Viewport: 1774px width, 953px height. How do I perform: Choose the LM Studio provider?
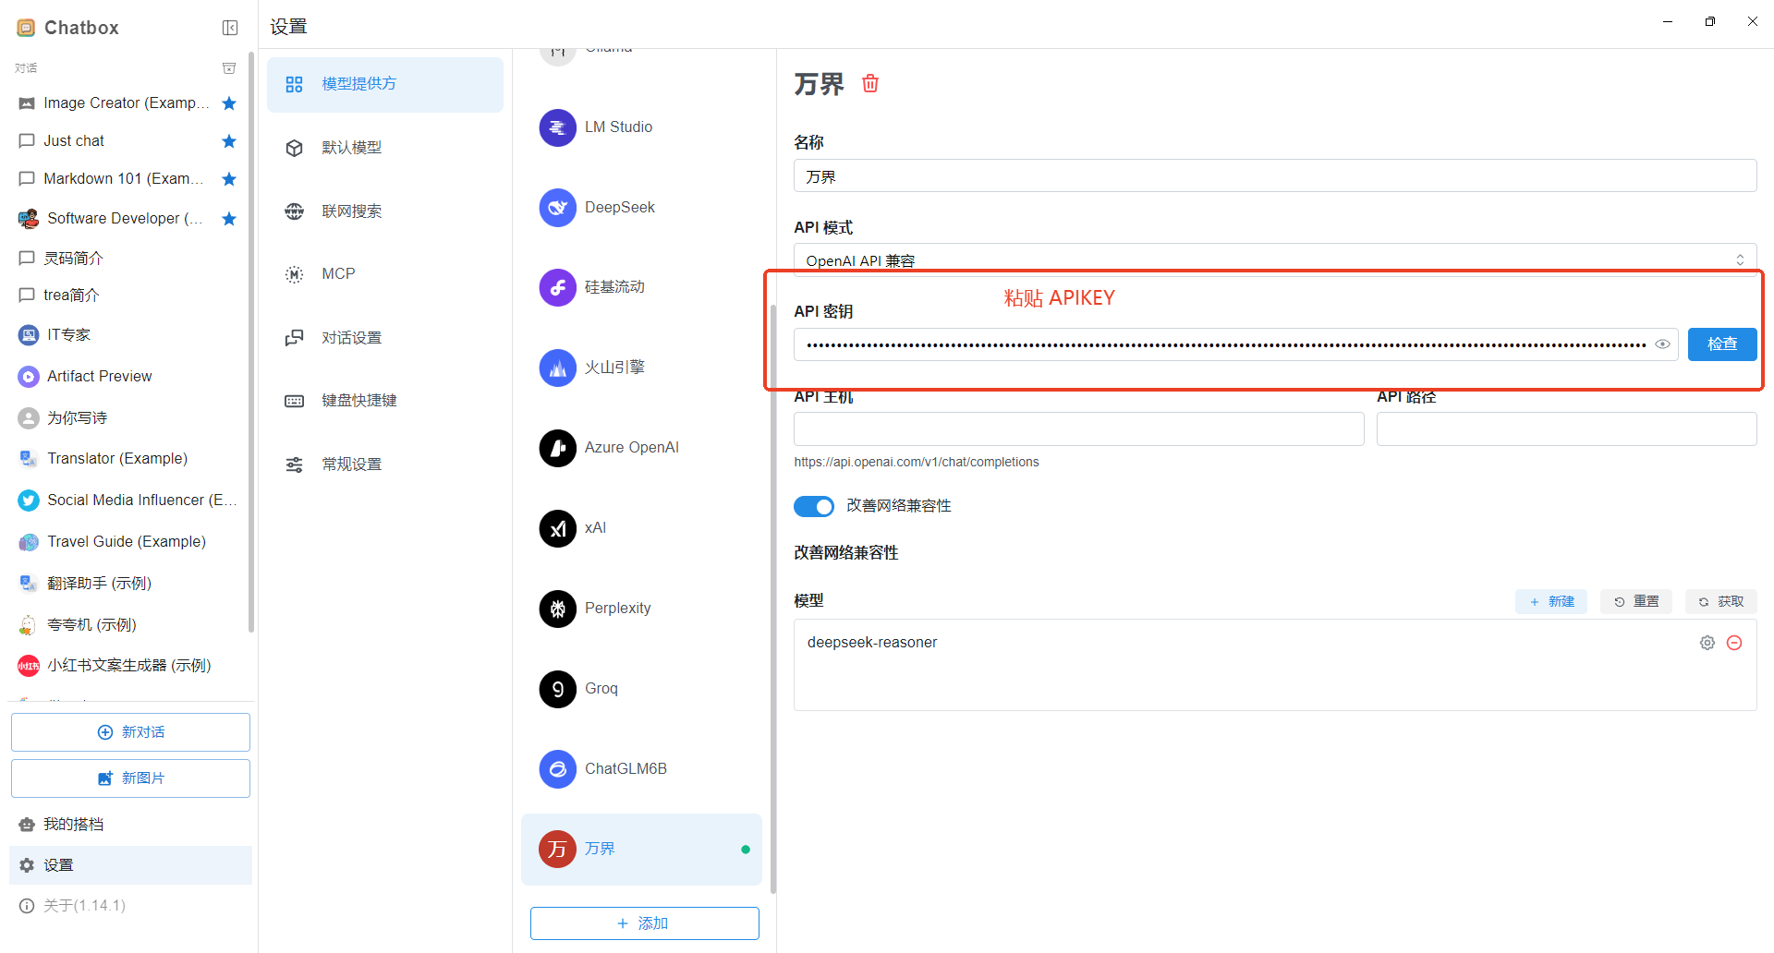tap(641, 127)
